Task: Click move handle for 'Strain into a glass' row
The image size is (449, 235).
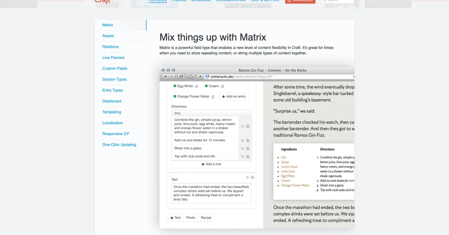Action: 242,148
